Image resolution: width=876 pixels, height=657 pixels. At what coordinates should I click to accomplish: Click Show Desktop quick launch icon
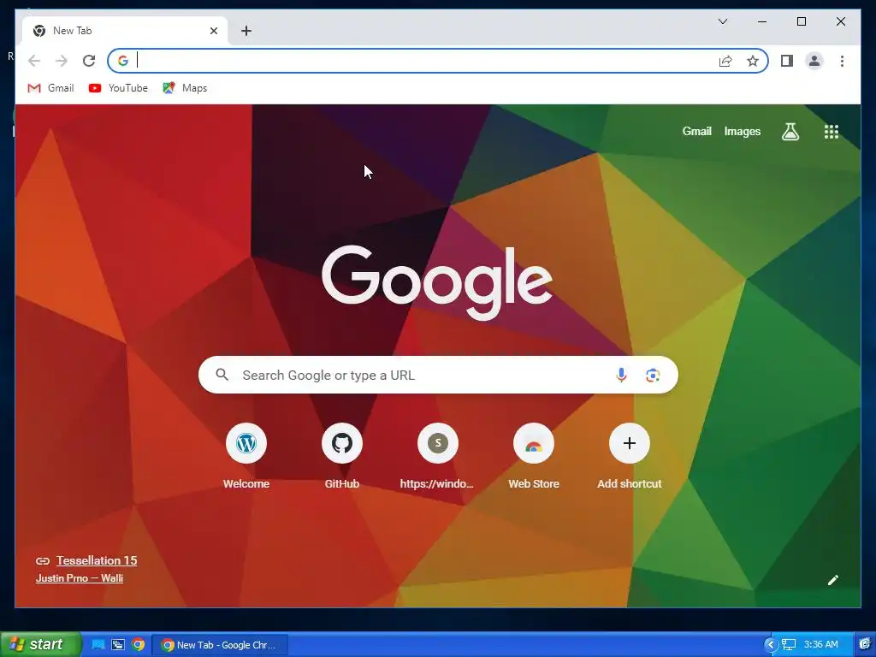tap(98, 645)
